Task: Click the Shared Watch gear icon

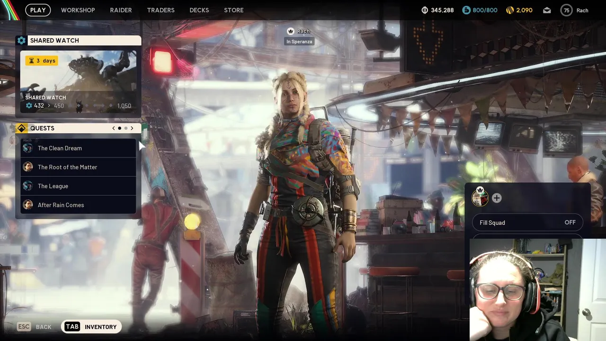Action: tap(21, 40)
